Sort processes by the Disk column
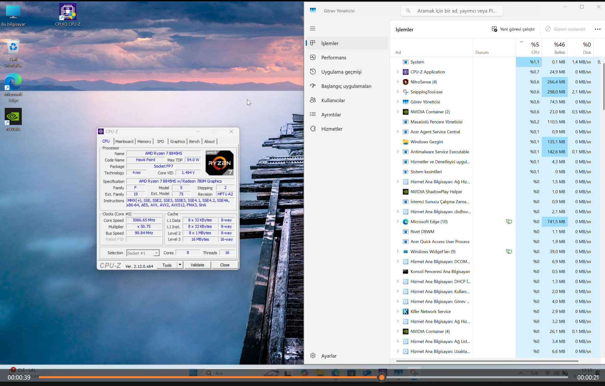 point(581,48)
